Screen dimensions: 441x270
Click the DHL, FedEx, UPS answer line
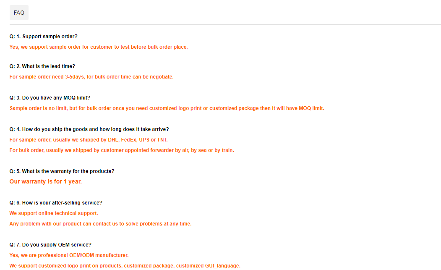coord(89,140)
